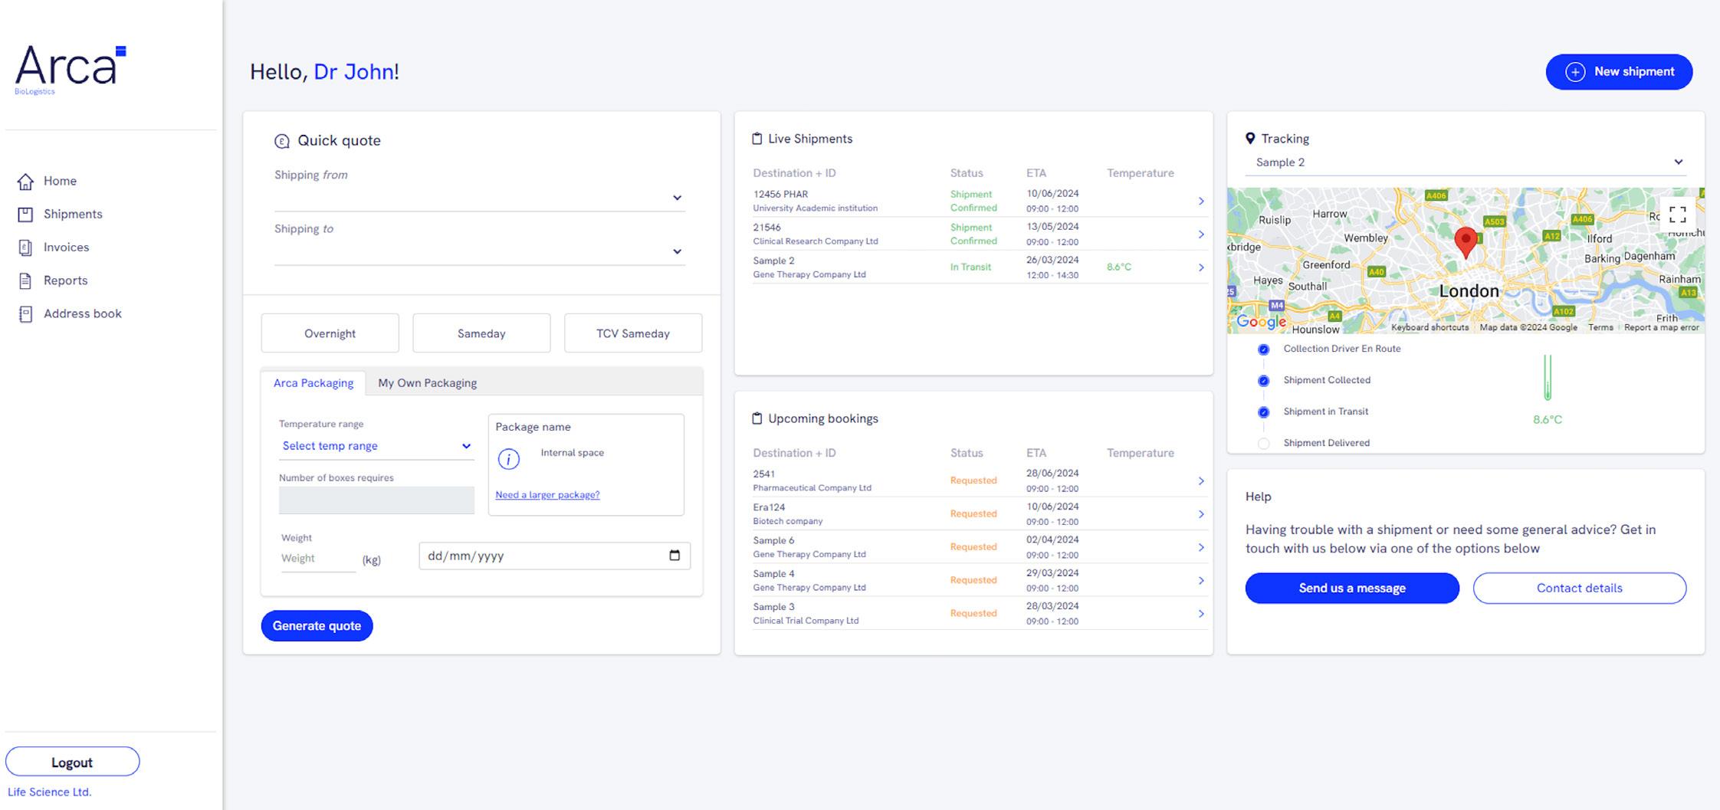The width and height of the screenshot is (1720, 810).
Task: Open the Select temp range dropdown
Action: pos(376,446)
